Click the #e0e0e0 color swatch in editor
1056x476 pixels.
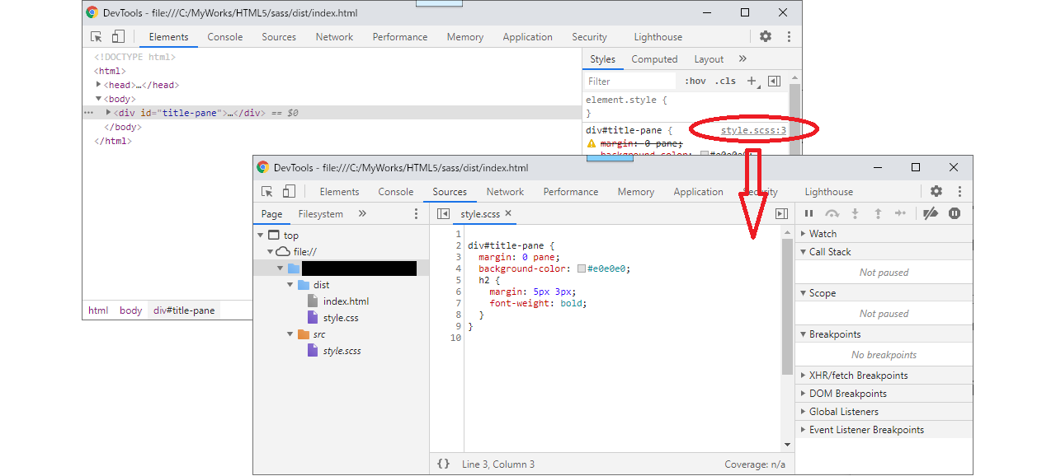582,268
